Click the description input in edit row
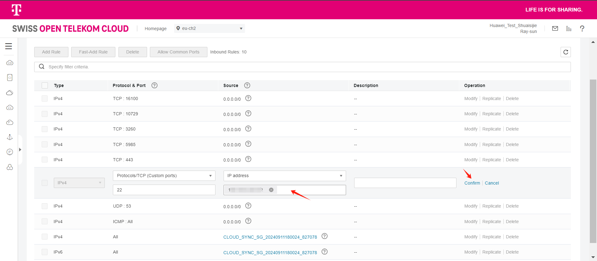Image resolution: width=597 pixels, height=261 pixels. [x=405, y=183]
